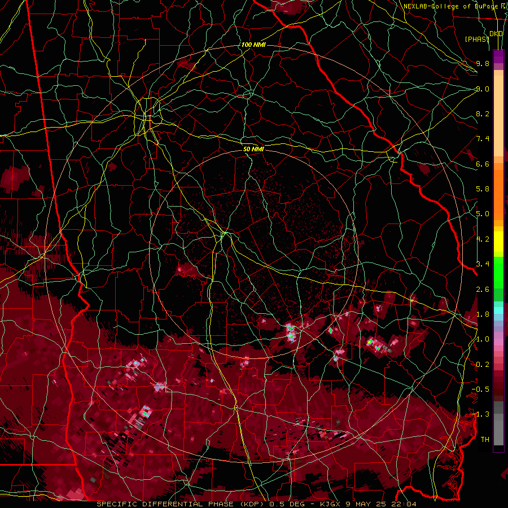Screen dimensions: 508x508
Task: Pick the bright green color bar segment
Action: click(x=498, y=272)
